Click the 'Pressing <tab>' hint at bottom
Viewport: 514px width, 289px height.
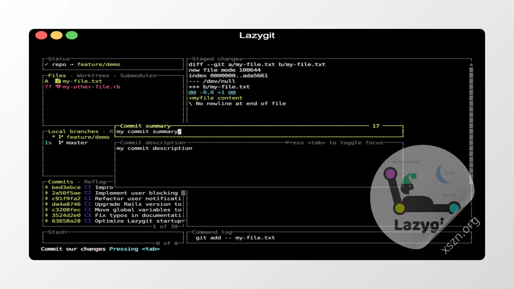coord(135,249)
